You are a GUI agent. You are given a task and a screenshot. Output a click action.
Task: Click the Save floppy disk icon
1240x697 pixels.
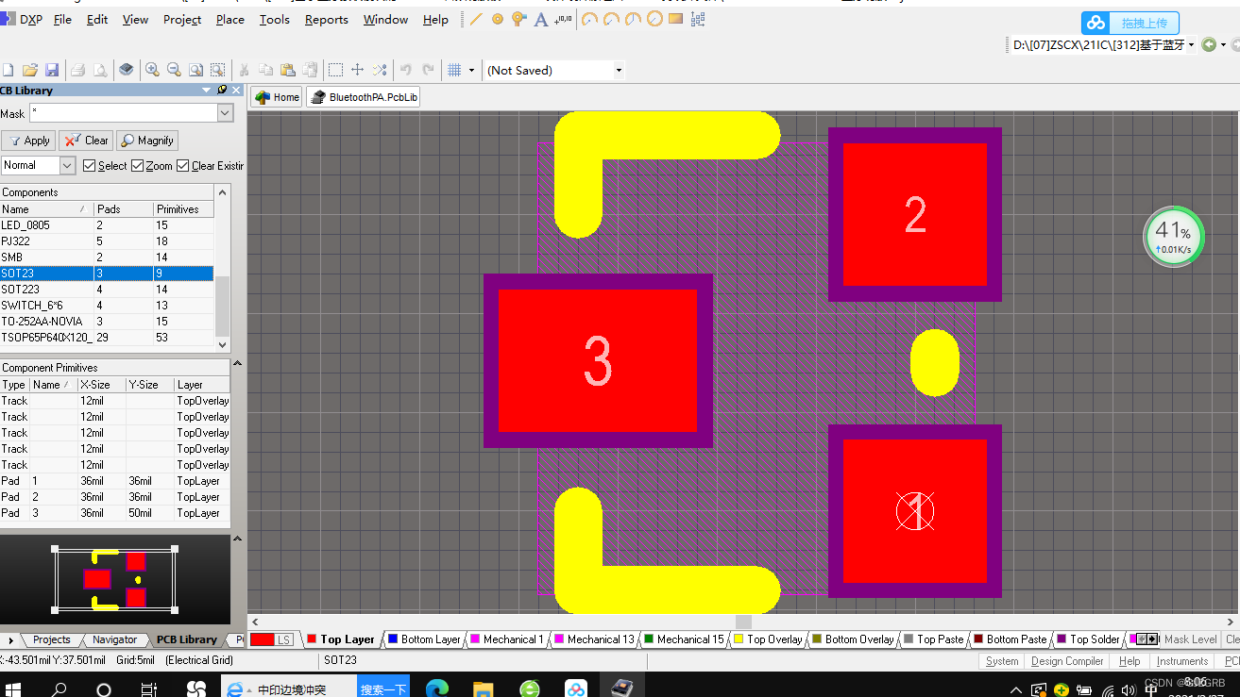click(52, 70)
